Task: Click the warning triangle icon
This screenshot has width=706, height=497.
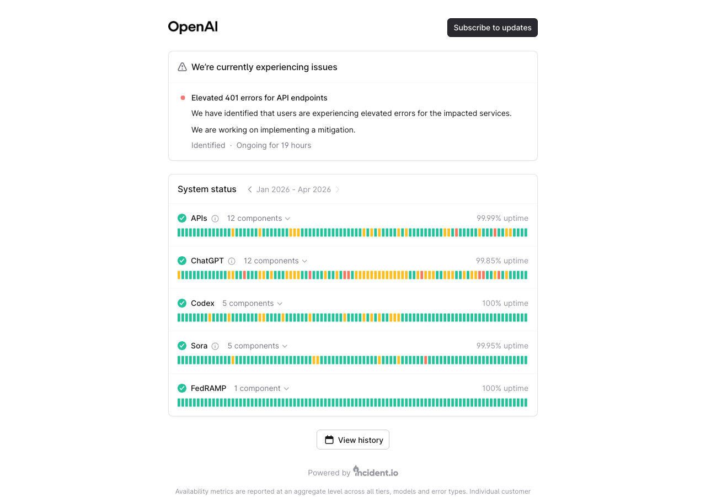Action: pos(182,67)
